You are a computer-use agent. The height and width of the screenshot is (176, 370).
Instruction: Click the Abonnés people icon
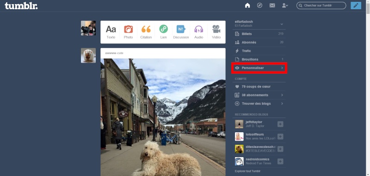click(x=237, y=42)
